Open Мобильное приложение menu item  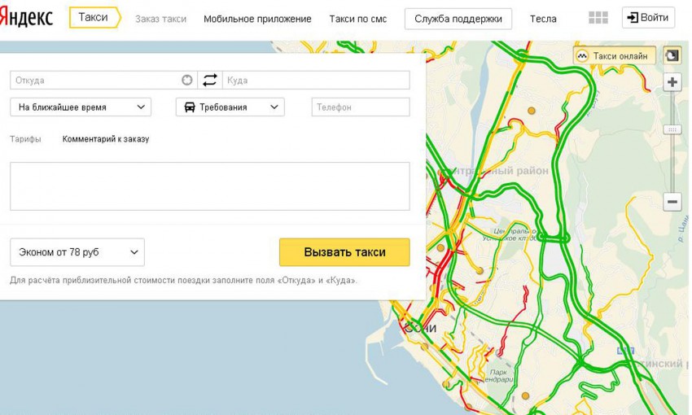(257, 19)
